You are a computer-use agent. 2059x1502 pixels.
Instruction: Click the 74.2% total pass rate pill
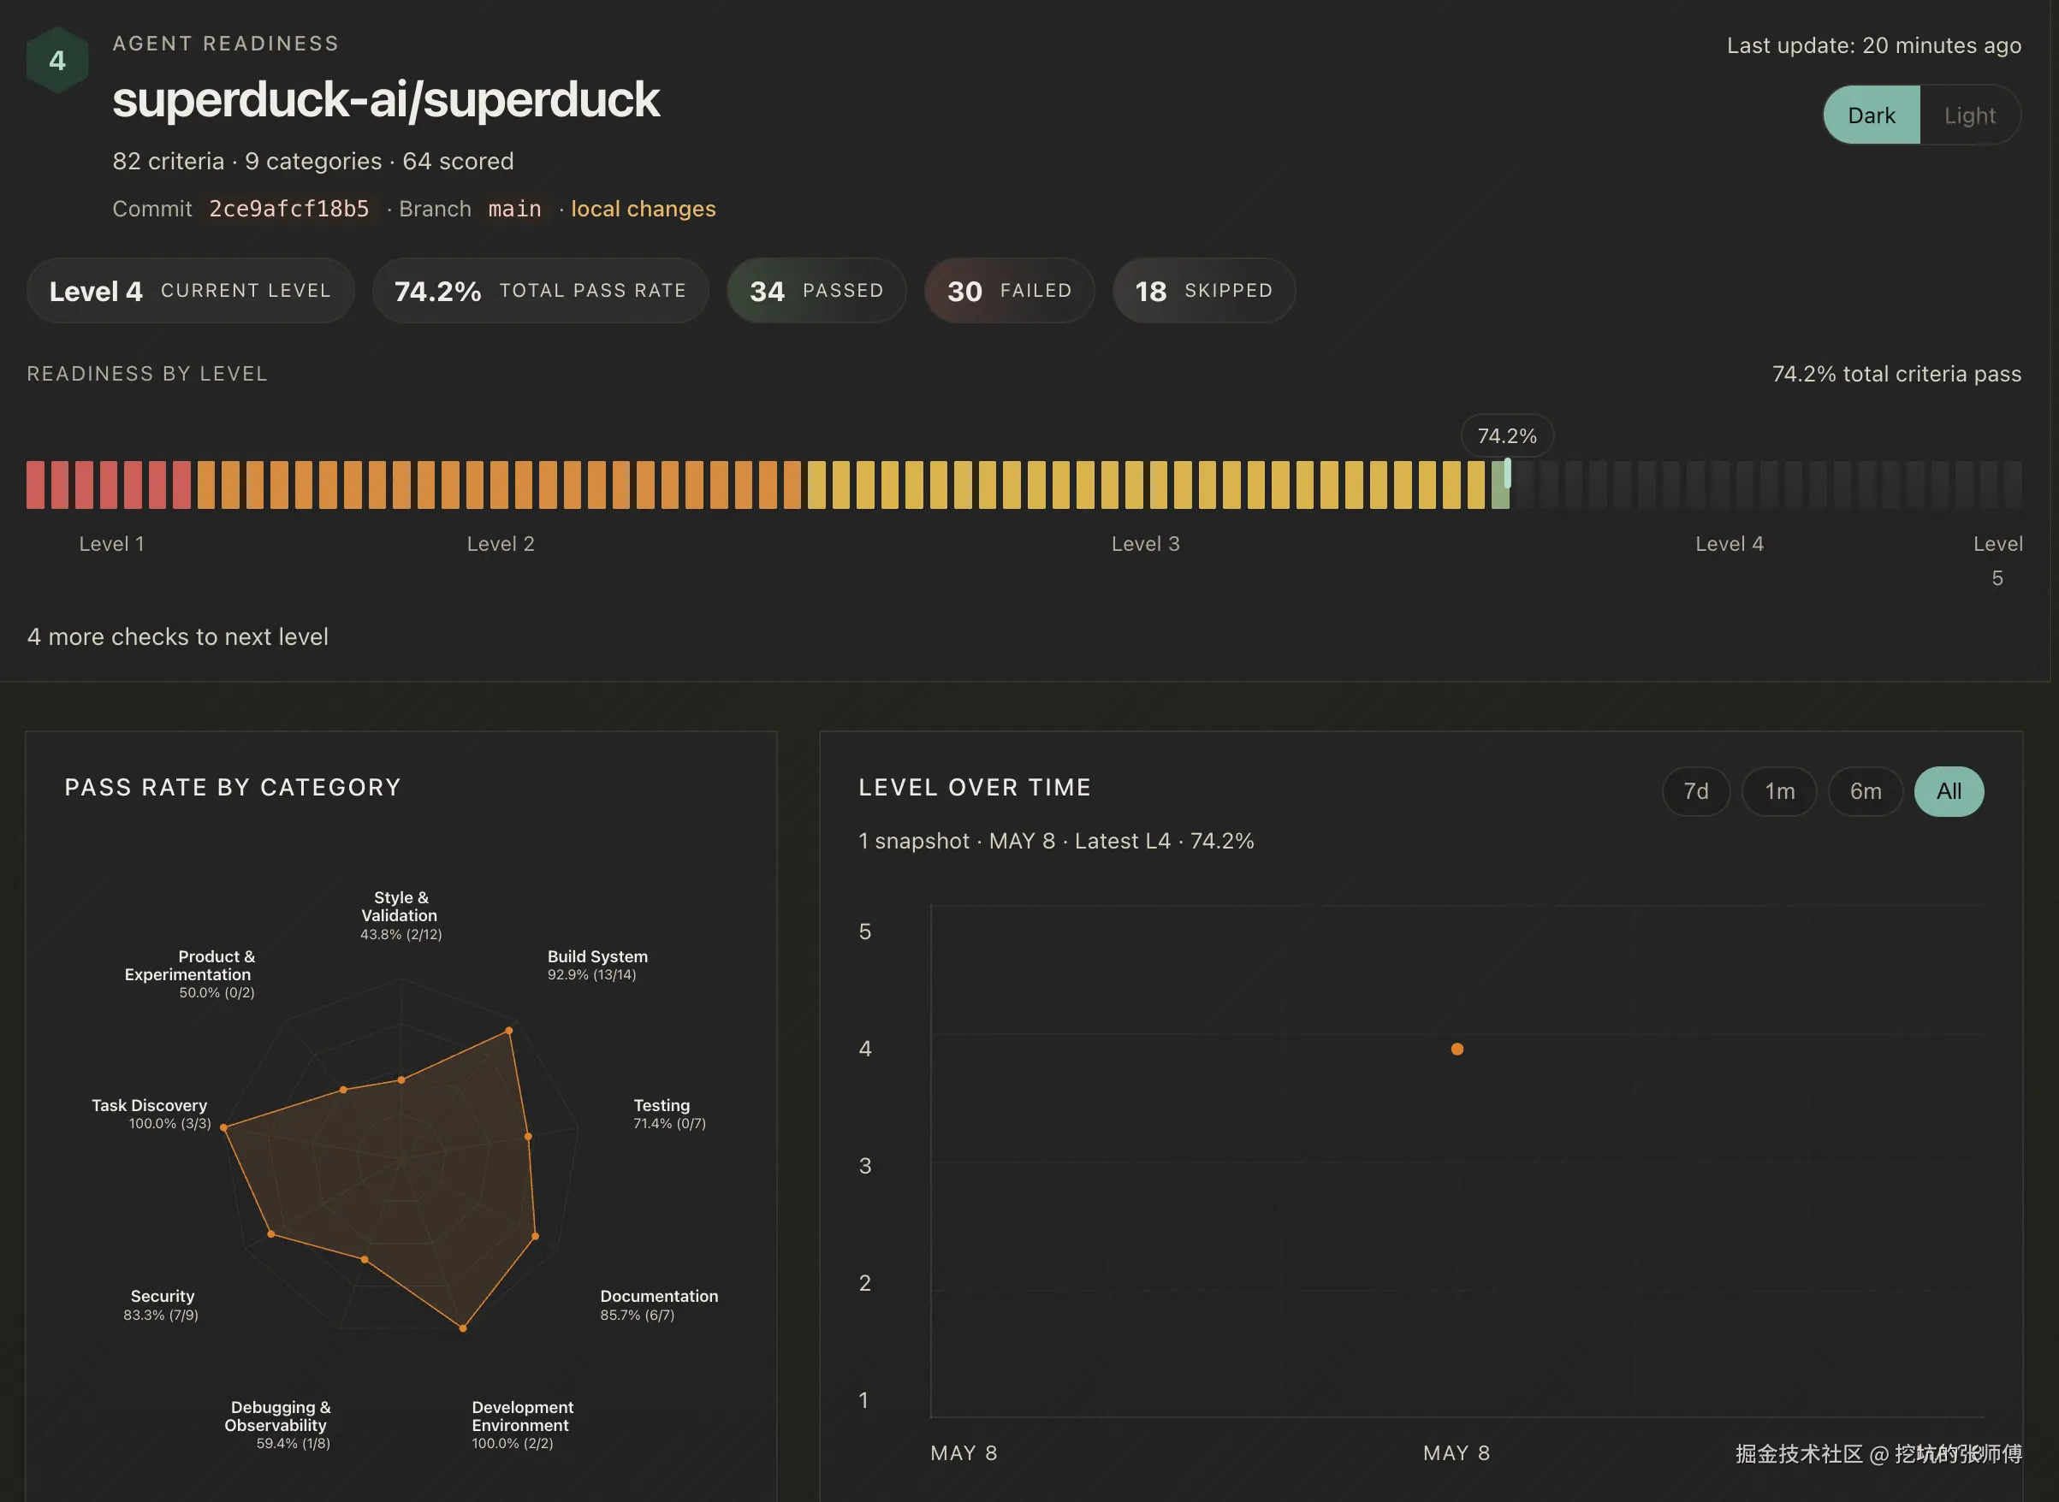(540, 291)
